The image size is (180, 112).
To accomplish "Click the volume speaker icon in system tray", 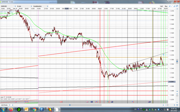I will (x=156, y=110).
